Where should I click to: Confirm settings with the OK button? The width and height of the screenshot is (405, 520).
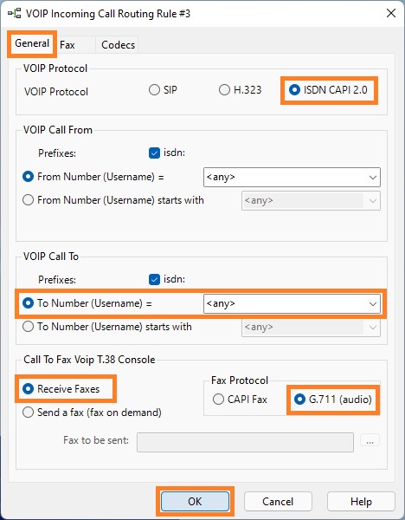tap(195, 502)
